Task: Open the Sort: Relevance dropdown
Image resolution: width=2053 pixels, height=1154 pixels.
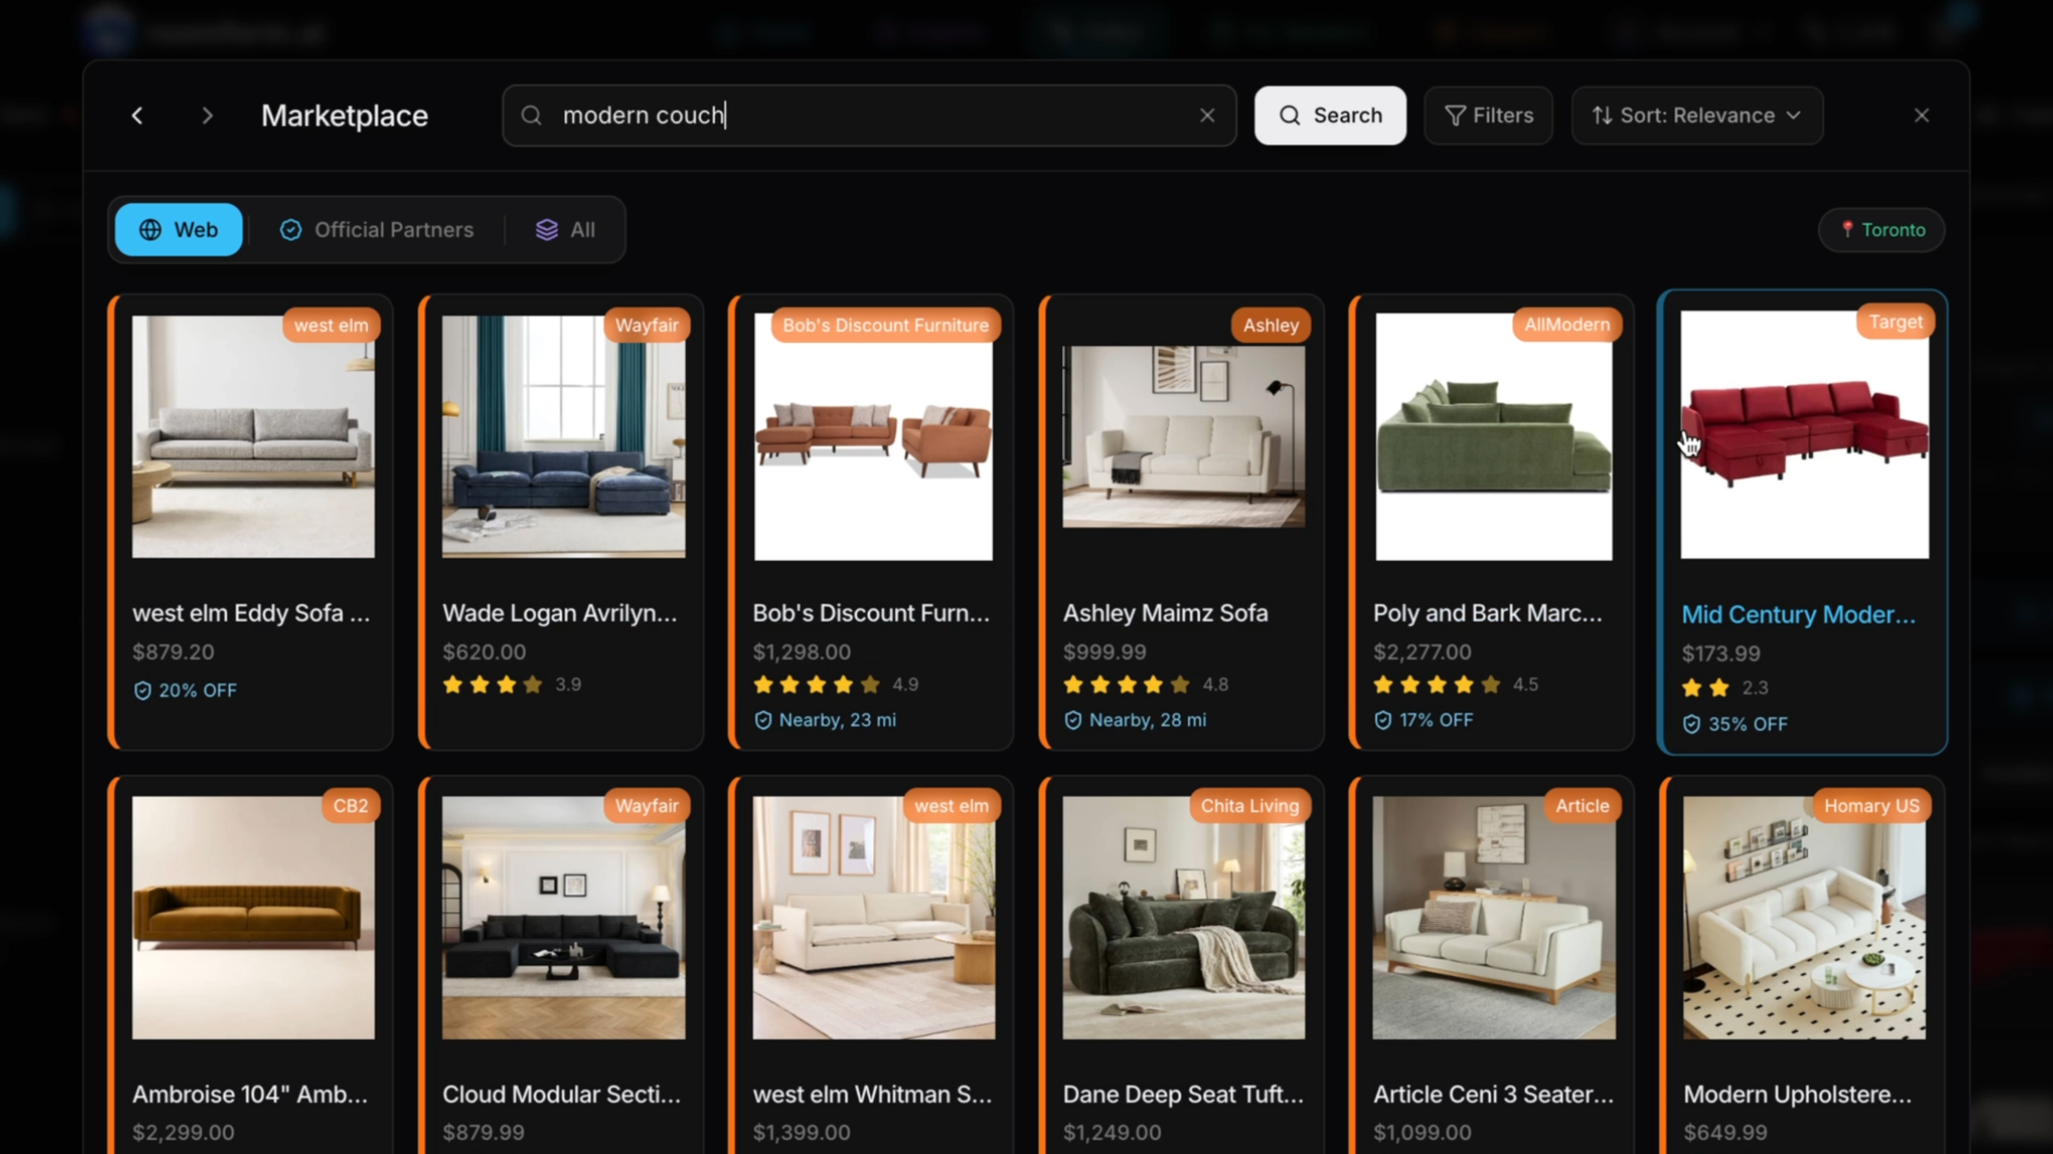Action: (x=1696, y=115)
